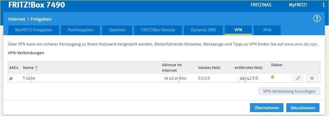This screenshot has width=329, height=116.
Task: Switch to Portfreigaben tab
Action: coord(80,30)
